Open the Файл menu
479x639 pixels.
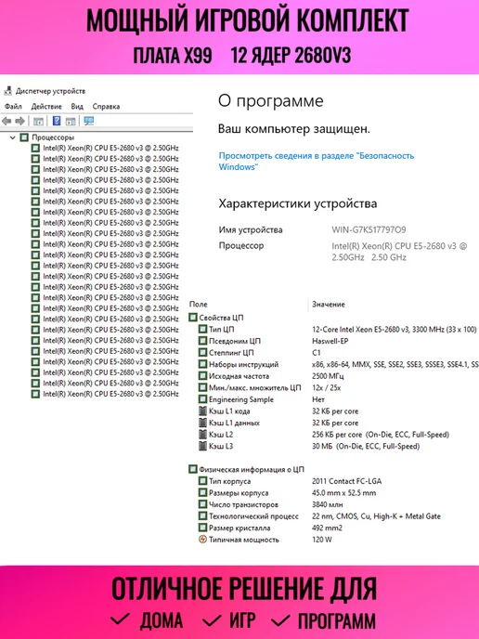coord(13,107)
